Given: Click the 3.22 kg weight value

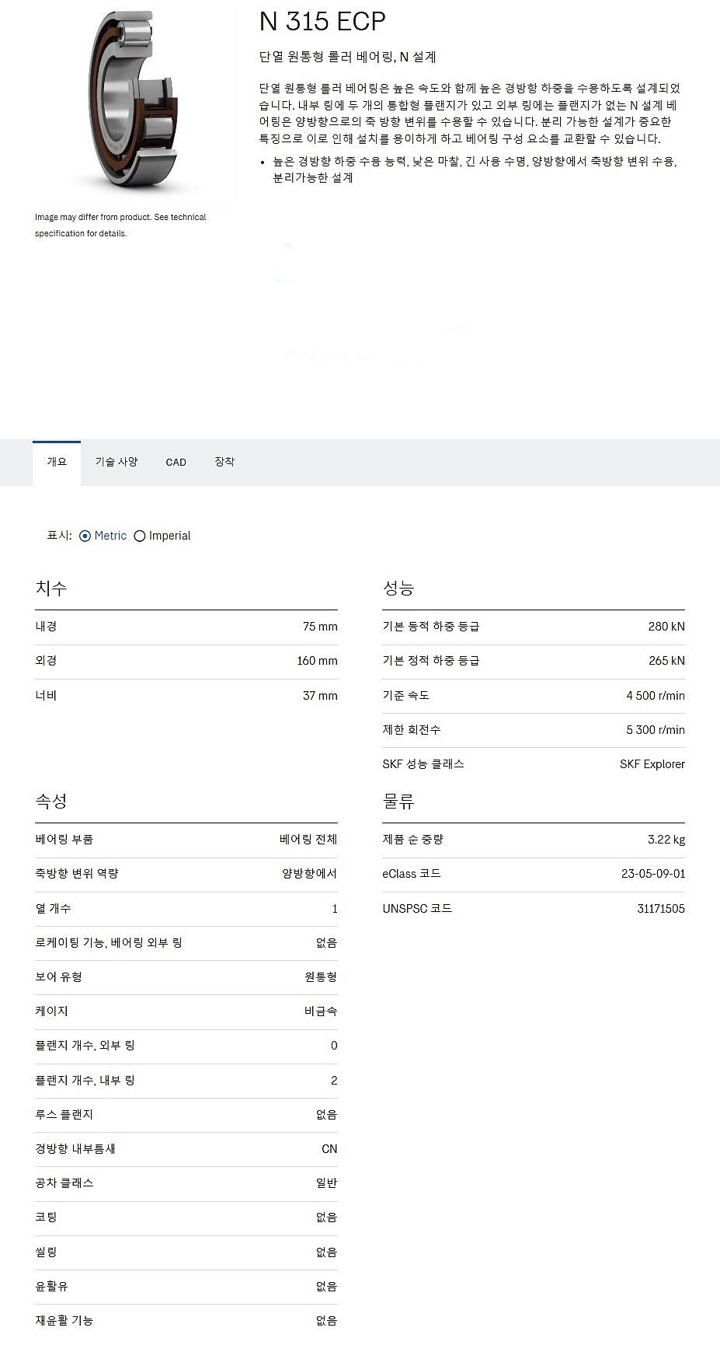Looking at the screenshot, I should (666, 840).
